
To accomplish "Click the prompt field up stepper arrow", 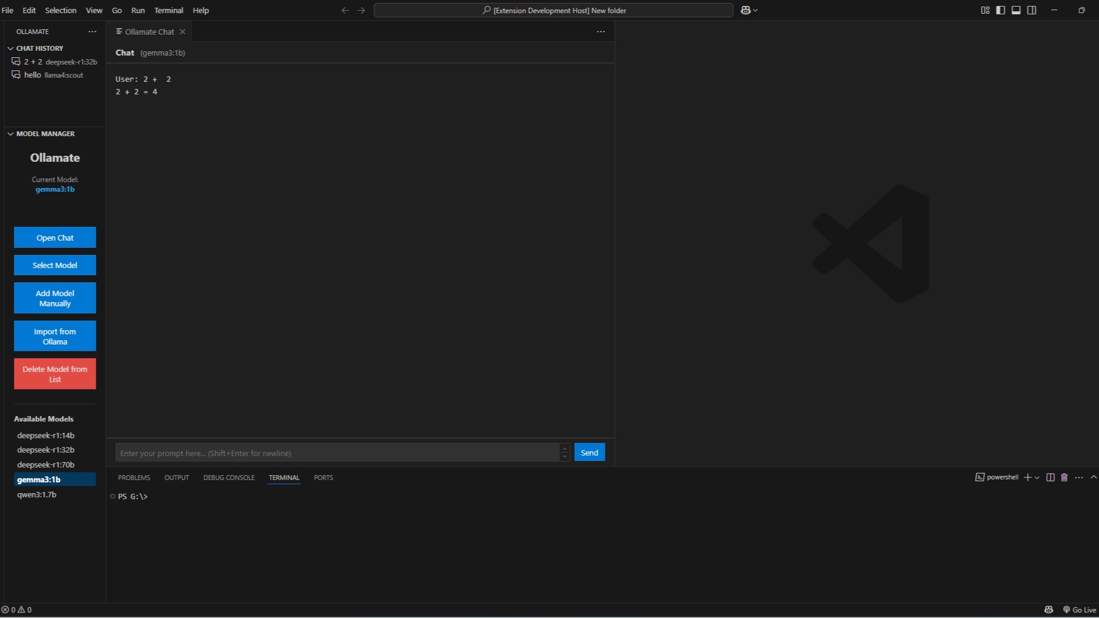I will click(x=565, y=448).
